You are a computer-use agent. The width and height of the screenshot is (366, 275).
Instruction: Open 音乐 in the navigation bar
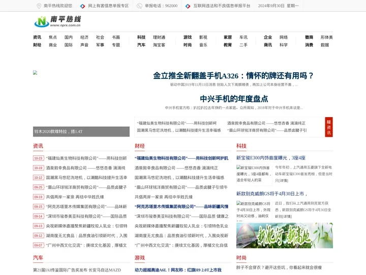[203, 45]
